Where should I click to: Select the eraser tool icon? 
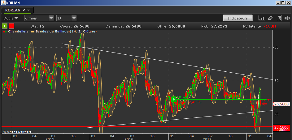point(270,18)
